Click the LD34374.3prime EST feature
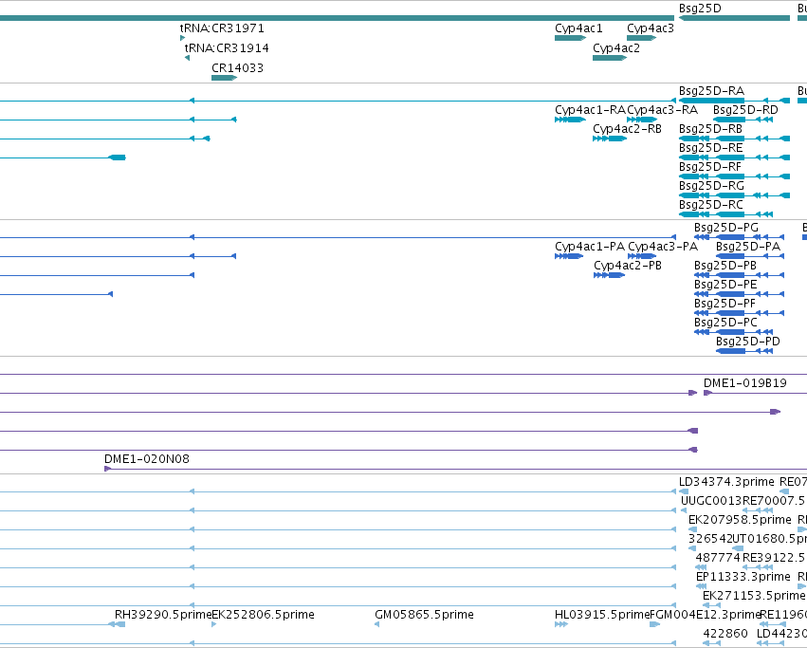 (684, 491)
